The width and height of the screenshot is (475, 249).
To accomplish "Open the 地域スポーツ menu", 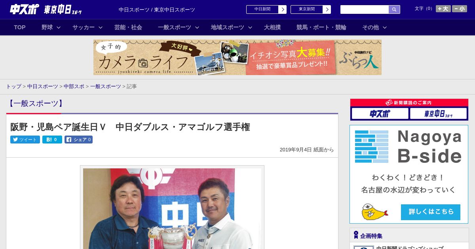I will (x=228, y=27).
